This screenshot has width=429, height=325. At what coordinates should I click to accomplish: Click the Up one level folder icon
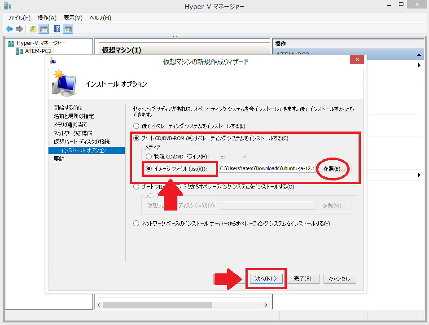[33, 29]
